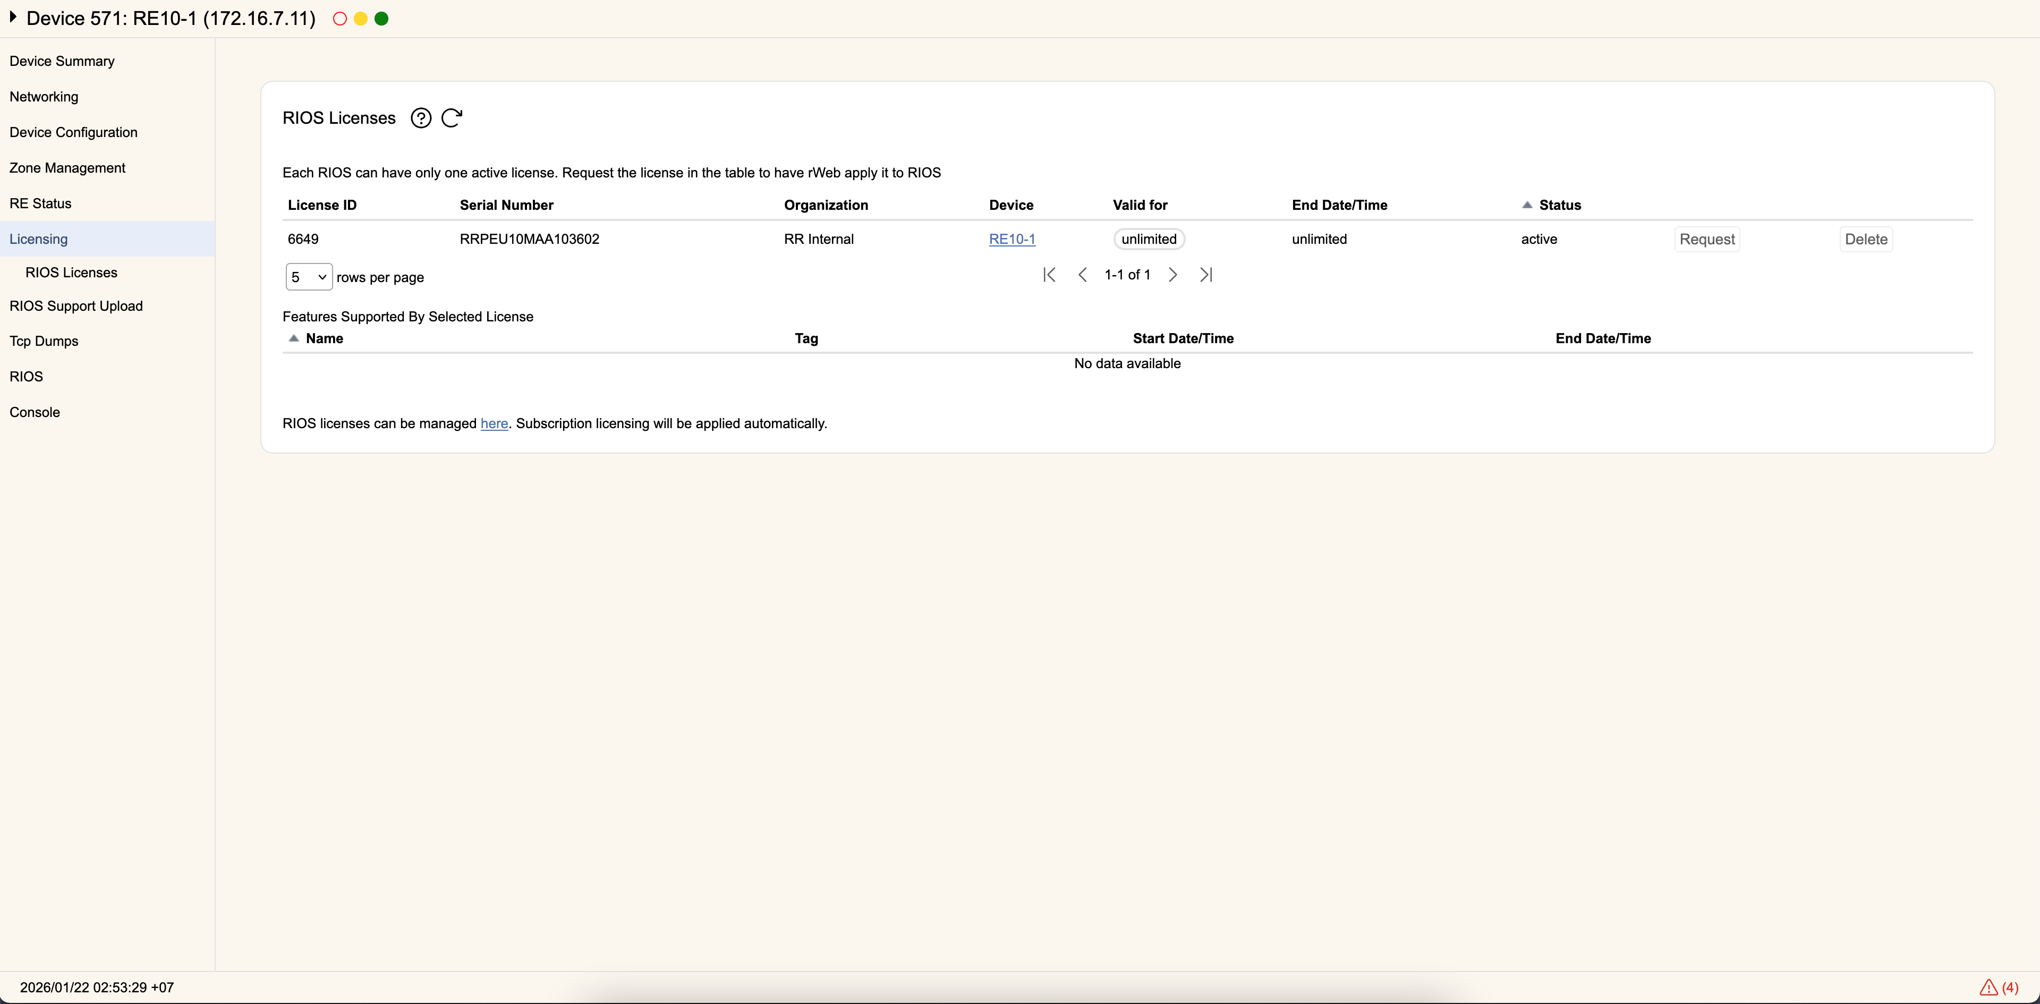Image resolution: width=2040 pixels, height=1004 pixels.
Task: Select RIOS Licenses sub-item
Action: pos(71,273)
